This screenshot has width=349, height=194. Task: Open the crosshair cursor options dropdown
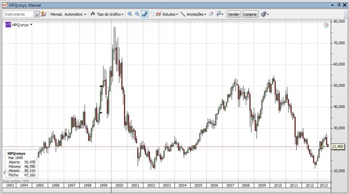pos(220,14)
